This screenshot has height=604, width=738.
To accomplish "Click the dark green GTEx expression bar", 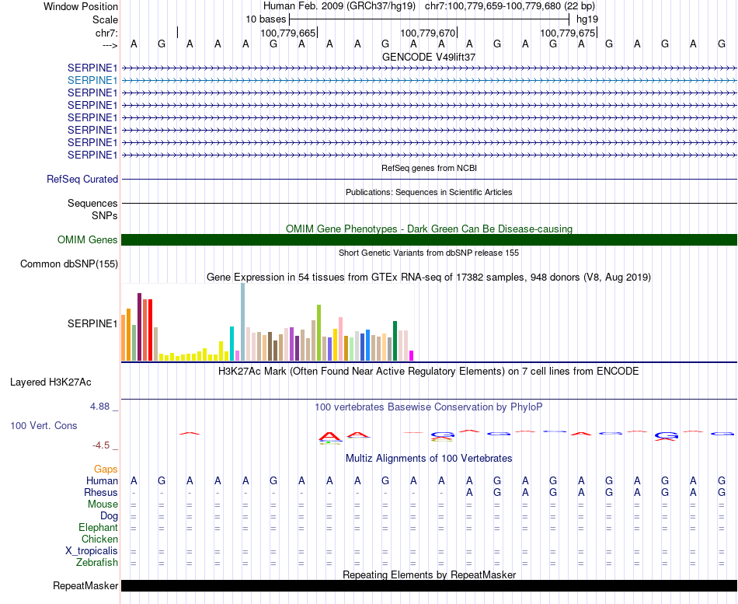I will (x=395, y=341).
